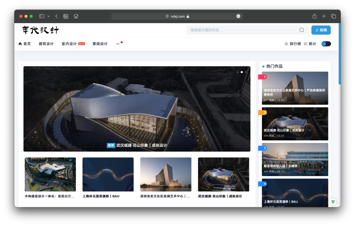Toggle the Safari sidebar
The width and height of the screenshot is (355, 226).
(x=42, y=16)
